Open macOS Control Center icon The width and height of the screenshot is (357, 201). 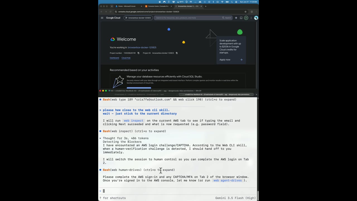[x=236, y=2]
